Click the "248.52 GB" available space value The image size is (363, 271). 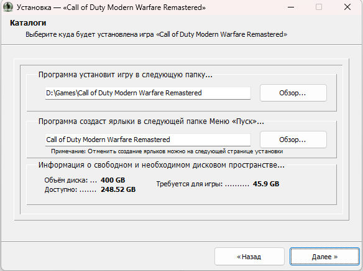(x=118, y=189)
